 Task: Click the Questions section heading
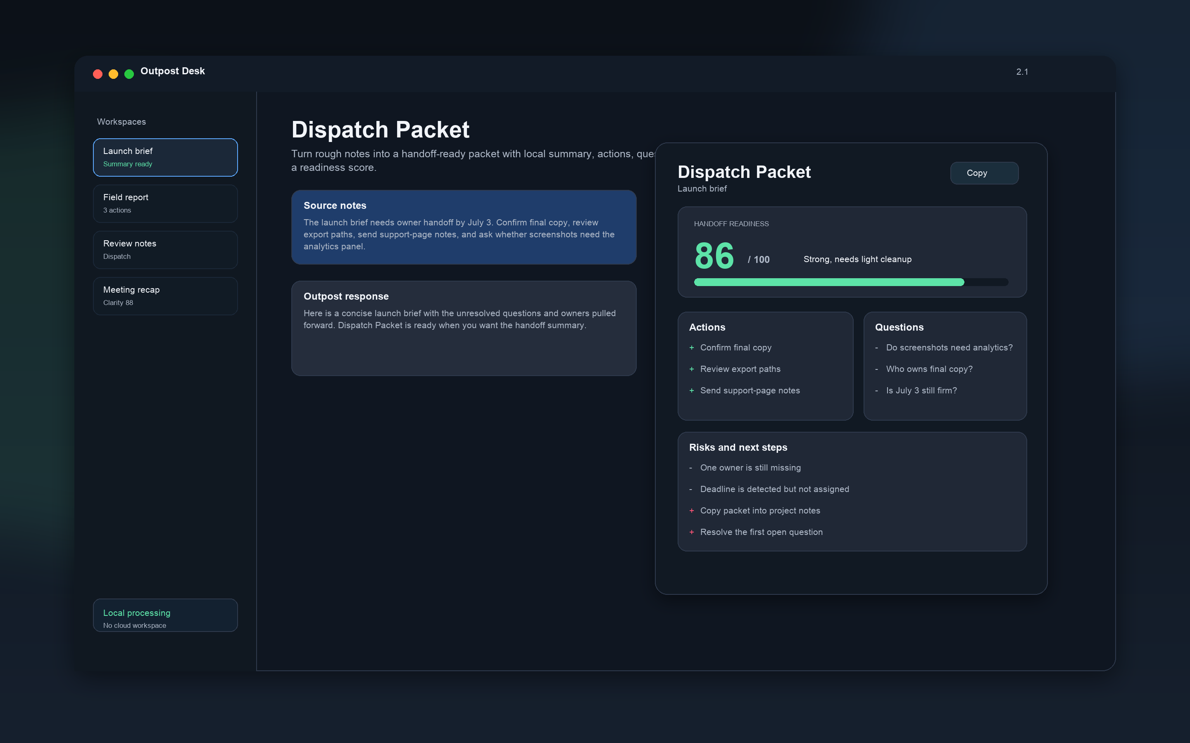click(x=899, y=327)
